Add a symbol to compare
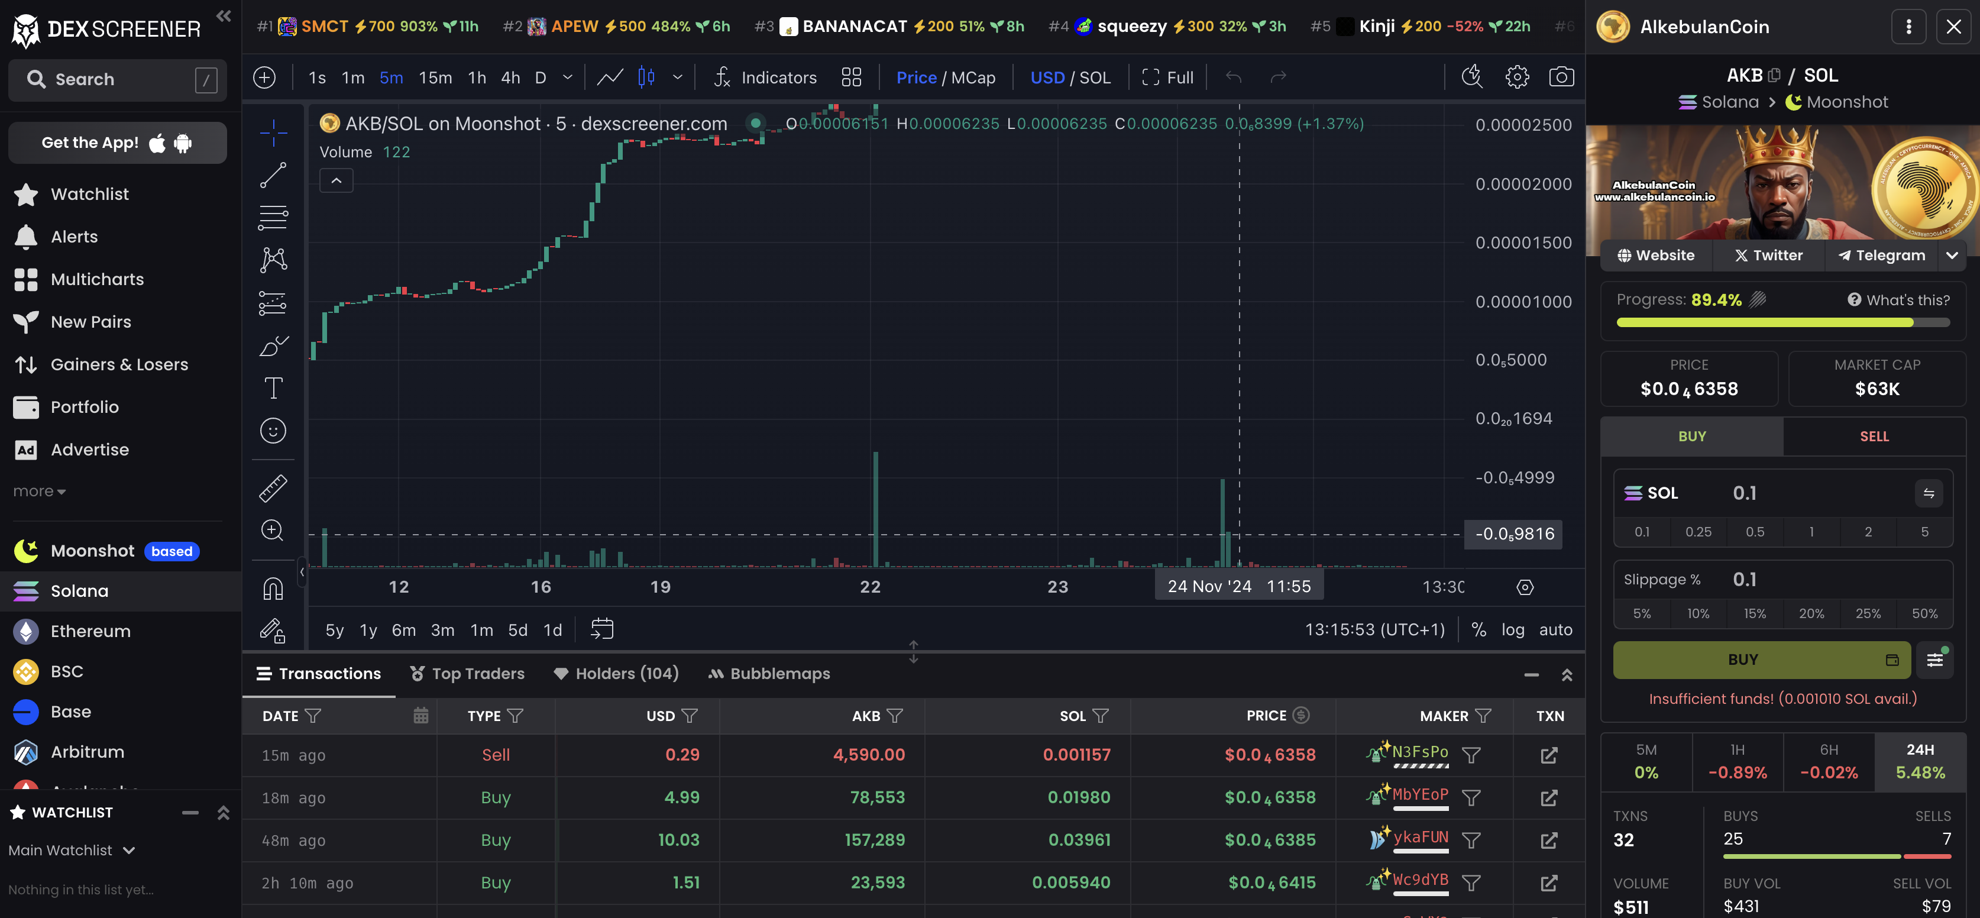Viewport: 1980px width, 918px height. click(x=264, y=77)
